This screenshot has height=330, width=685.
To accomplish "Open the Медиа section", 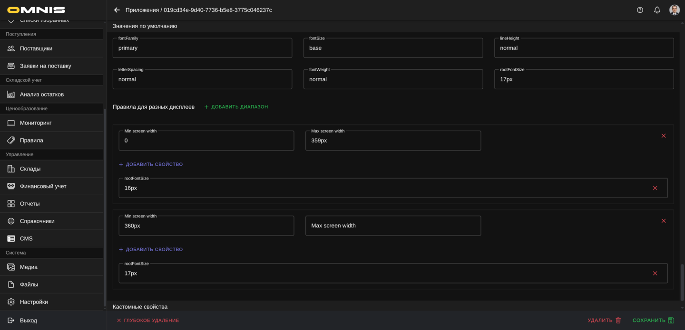I will pyautogui.click(x=29, y=267).
